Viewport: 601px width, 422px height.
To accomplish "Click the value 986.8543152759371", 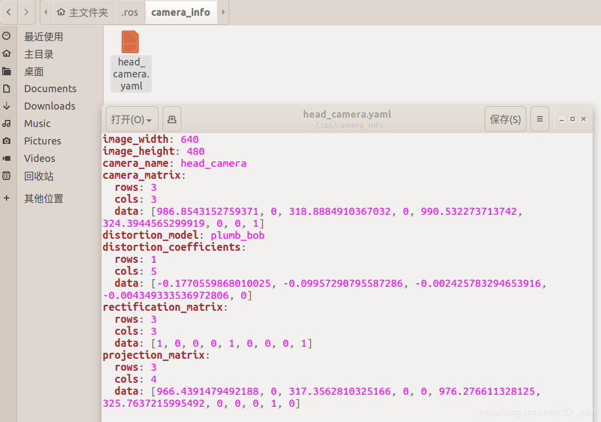I will tap(207, 212).
